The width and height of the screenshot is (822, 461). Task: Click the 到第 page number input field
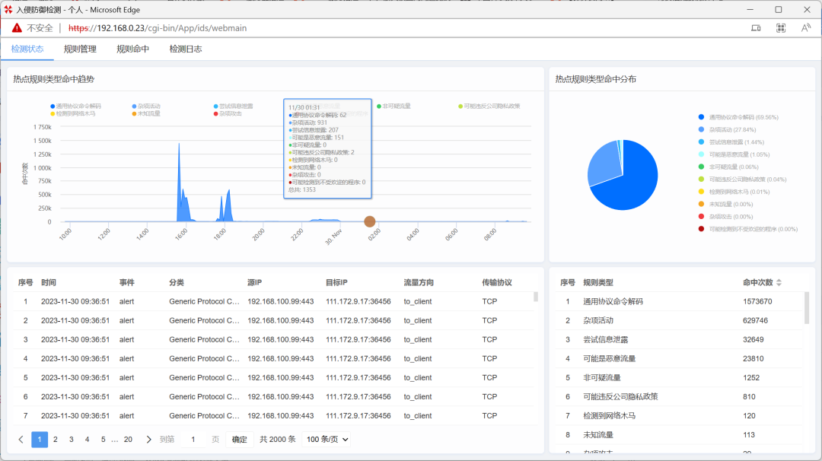pos(193,440)
